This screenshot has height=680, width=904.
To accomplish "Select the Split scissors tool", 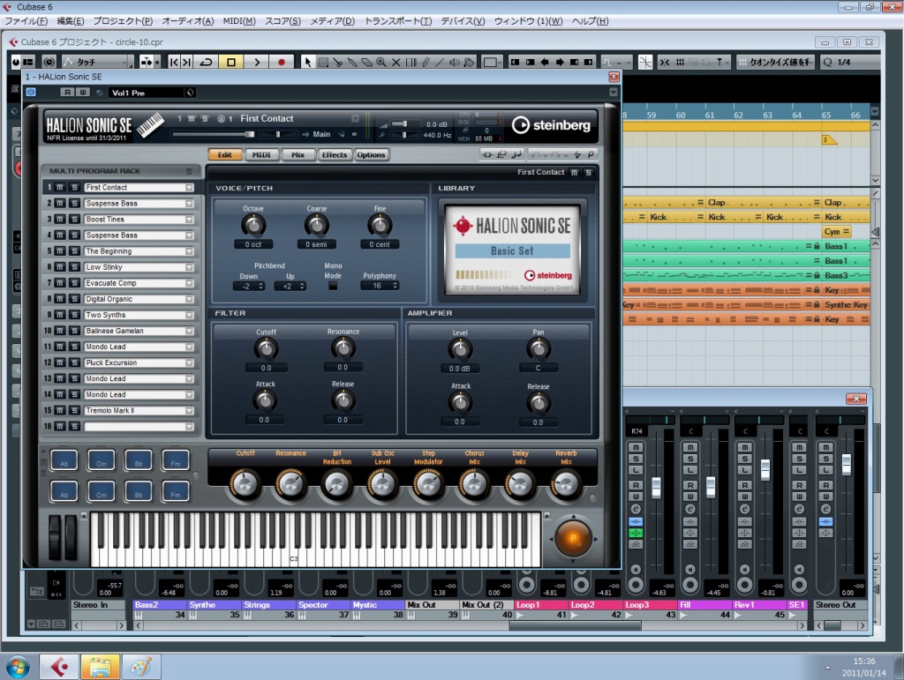I will 337,63.
